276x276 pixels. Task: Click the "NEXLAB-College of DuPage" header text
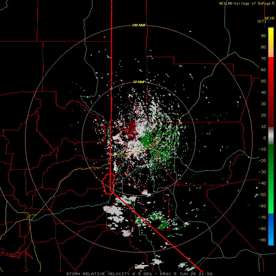pos(245,3)
